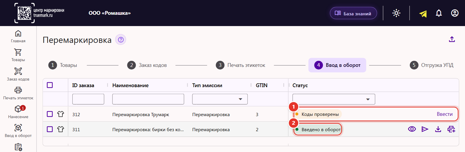Image resolution: width=465 pixels, height=152 pixels.
Task: Open Ввод в оборот in the sidebar
Action: click(18, 131)
